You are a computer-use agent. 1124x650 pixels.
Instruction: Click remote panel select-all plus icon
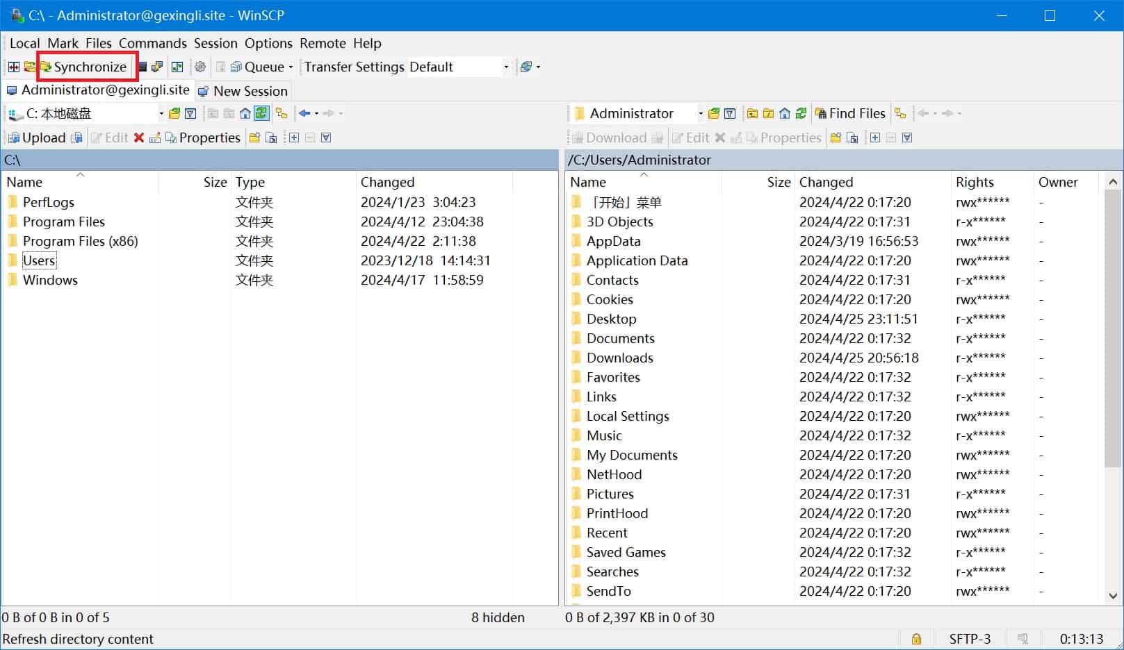coord(875,137)
